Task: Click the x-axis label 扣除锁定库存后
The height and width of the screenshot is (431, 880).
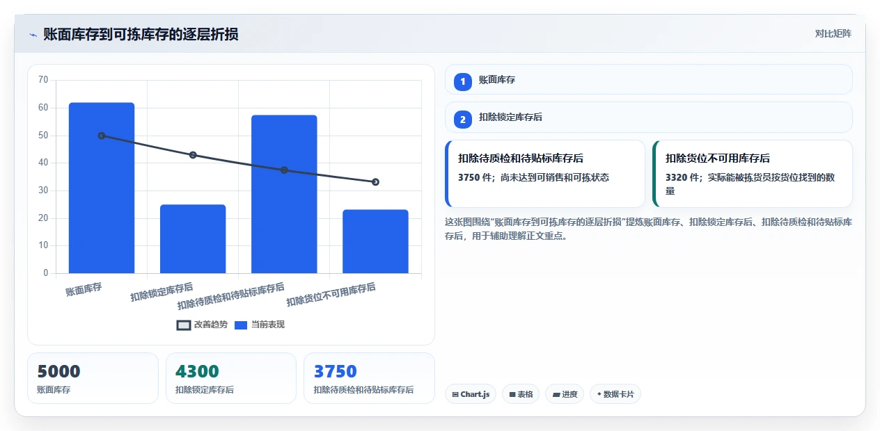Action: pos(162,292)
